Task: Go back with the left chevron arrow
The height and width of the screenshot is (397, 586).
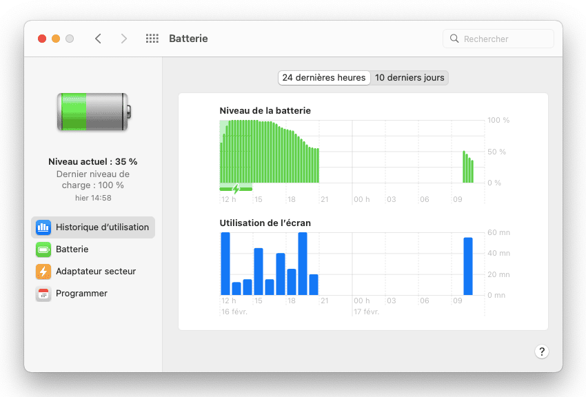Action: tap(98, 39)
